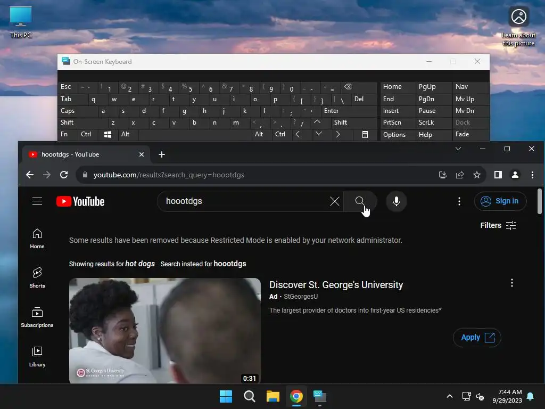Image resolution: width=545 pixels, height=409 pixels.
Task: Tap the context menu key on keyboard
Action: [365, 134]
